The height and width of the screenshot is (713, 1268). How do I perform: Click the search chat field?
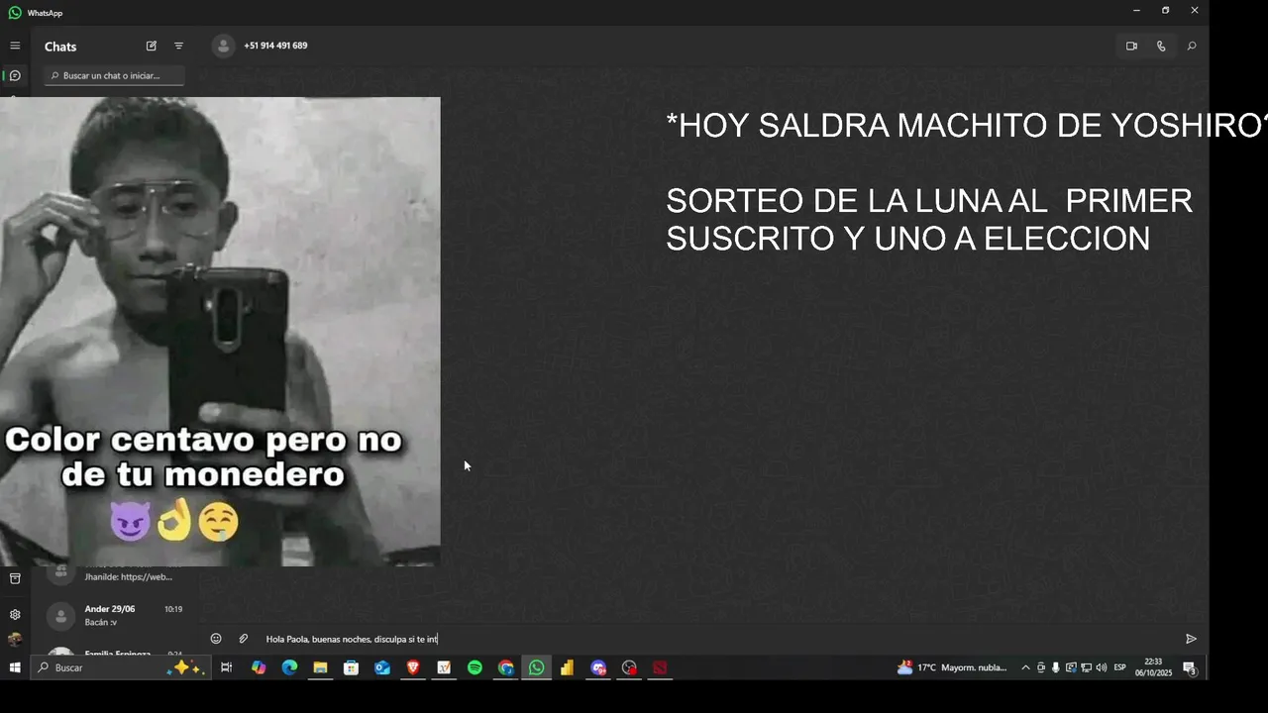click(x=114, y=75)
